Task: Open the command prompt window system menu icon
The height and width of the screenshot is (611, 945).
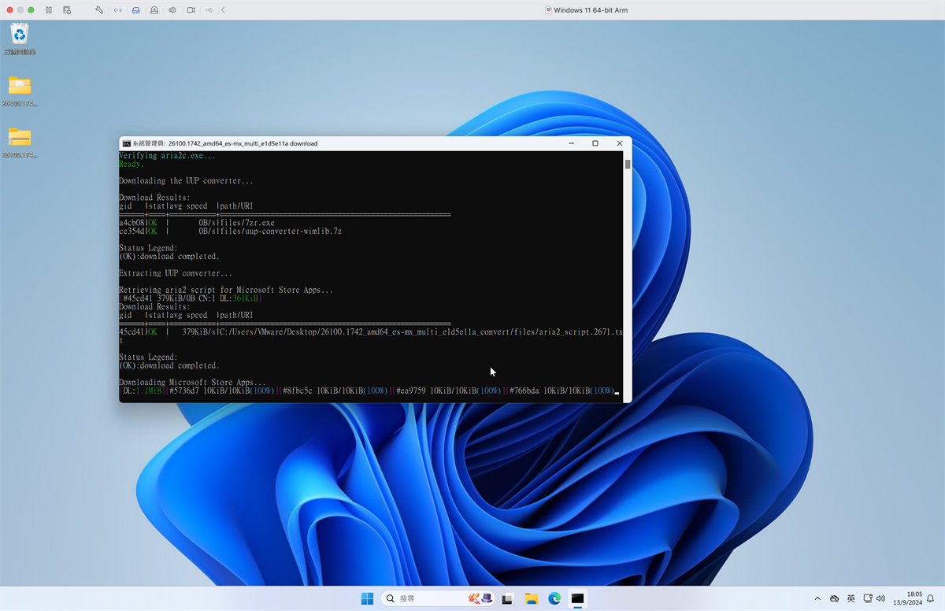Action: tap(126, 143)
